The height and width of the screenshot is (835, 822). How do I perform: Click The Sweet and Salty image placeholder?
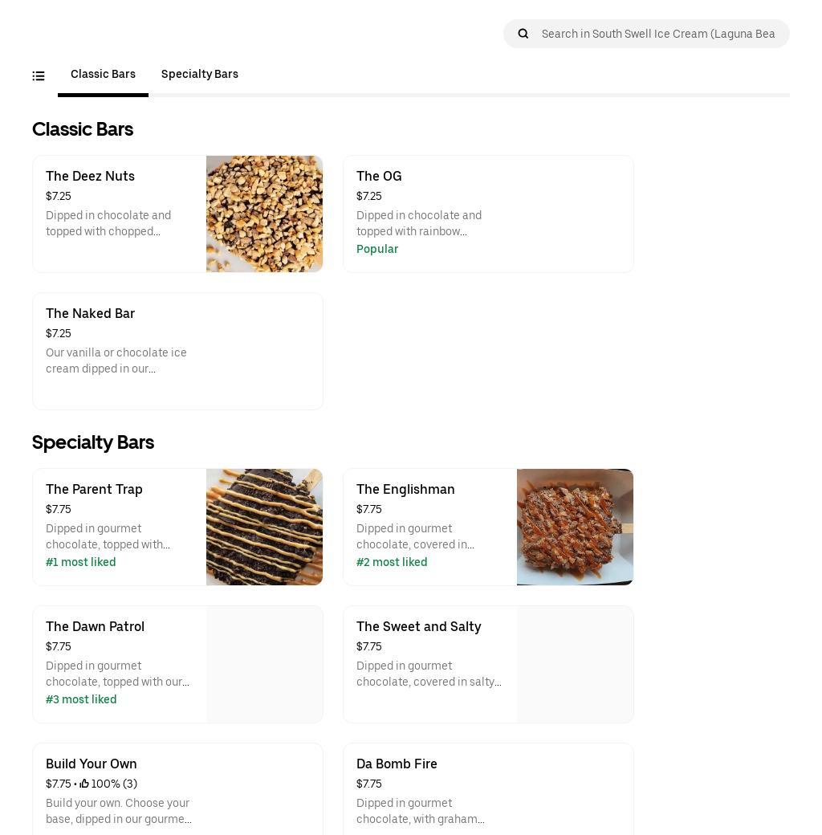click(x=575, y=664)
